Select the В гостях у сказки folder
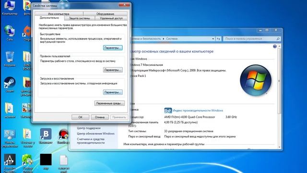 click(27, 138)
